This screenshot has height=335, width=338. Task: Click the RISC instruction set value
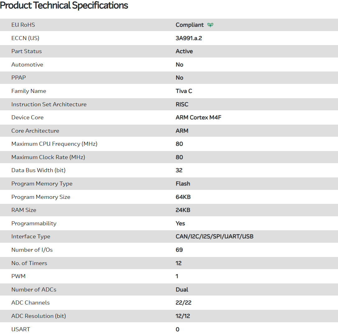tap(182, 104)
